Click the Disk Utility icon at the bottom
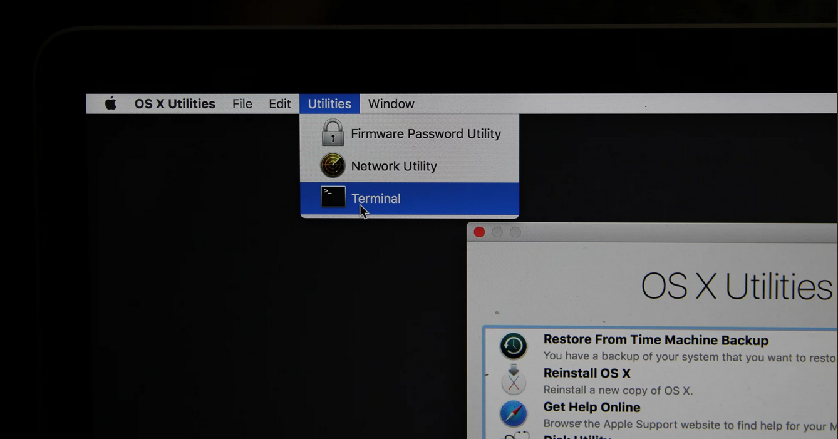This screenshot has height=439, width=838. tap(514, 436)
